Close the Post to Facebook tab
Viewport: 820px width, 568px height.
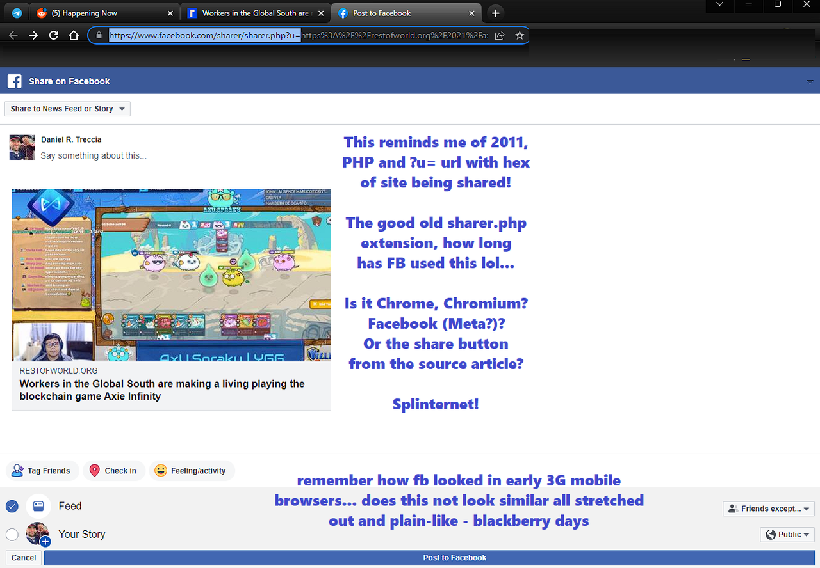(472, 13)
